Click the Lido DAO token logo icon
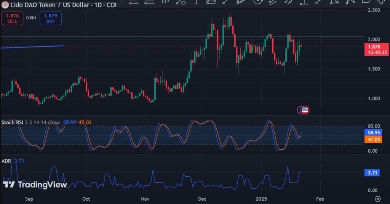The image size is (390, 204). [5, 5]
